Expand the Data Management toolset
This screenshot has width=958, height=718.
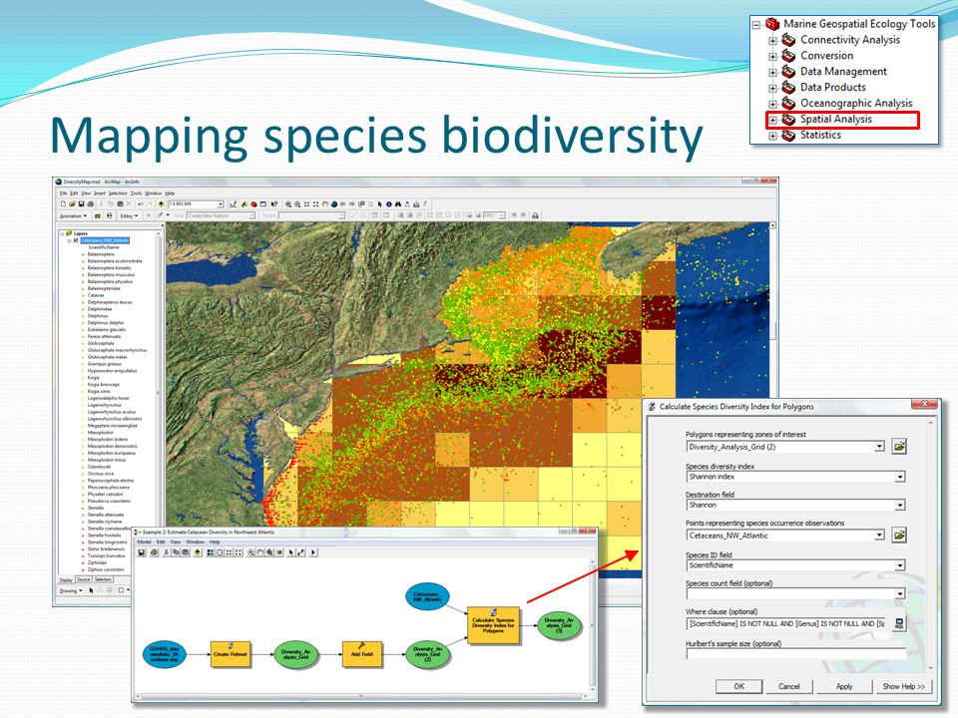772,73
